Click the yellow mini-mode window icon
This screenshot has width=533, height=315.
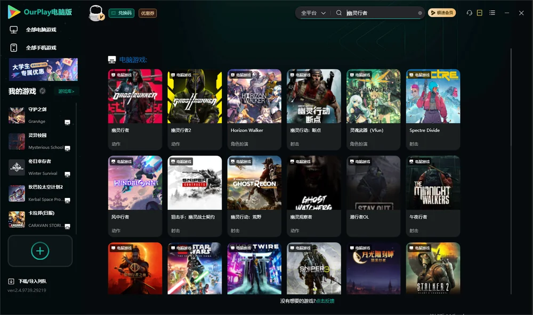[x=480, y=13]
